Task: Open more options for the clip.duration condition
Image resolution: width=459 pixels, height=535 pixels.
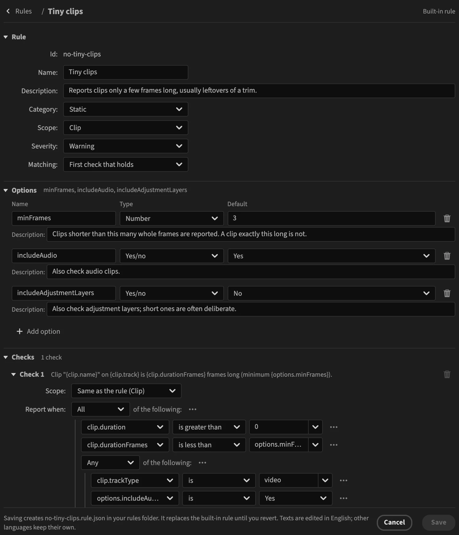Action: pyautogui.click(x=334, y=427)
